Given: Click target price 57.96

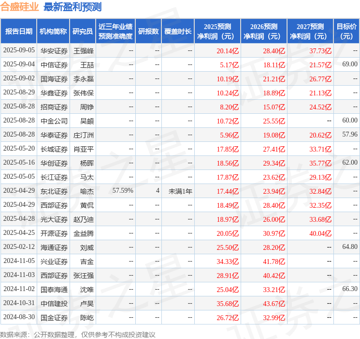Looking at the screenshot, I should [350, 135].
